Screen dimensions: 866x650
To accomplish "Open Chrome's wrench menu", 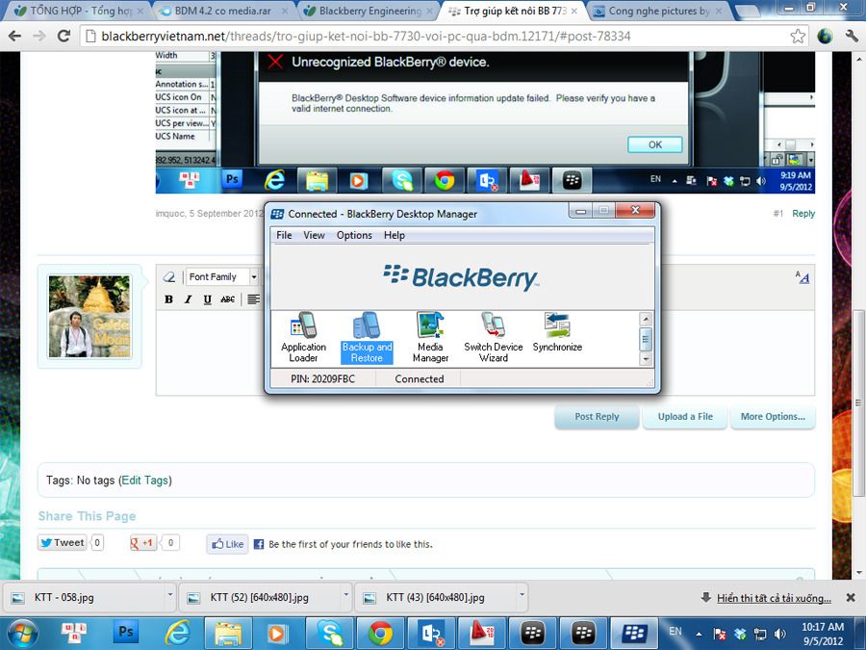I will [x=852, y=37].
